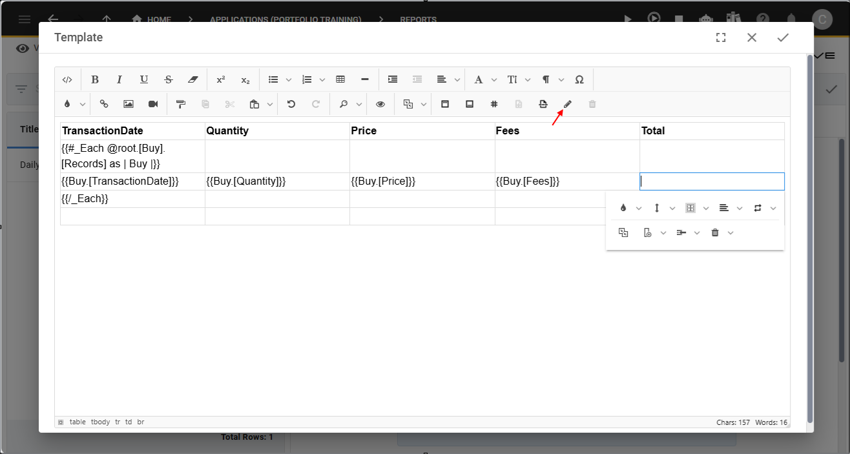Confirm the template with checkmark button

pyautogui.click(x=783, y=37)
